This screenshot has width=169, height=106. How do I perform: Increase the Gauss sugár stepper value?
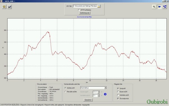tap(99, 91)
